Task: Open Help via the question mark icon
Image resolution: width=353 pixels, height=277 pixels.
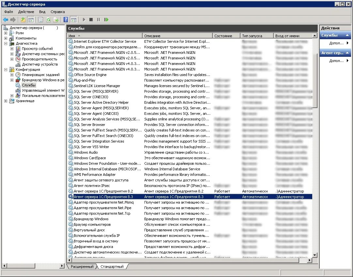Action: pyautogui.click(x=66, y=20)
